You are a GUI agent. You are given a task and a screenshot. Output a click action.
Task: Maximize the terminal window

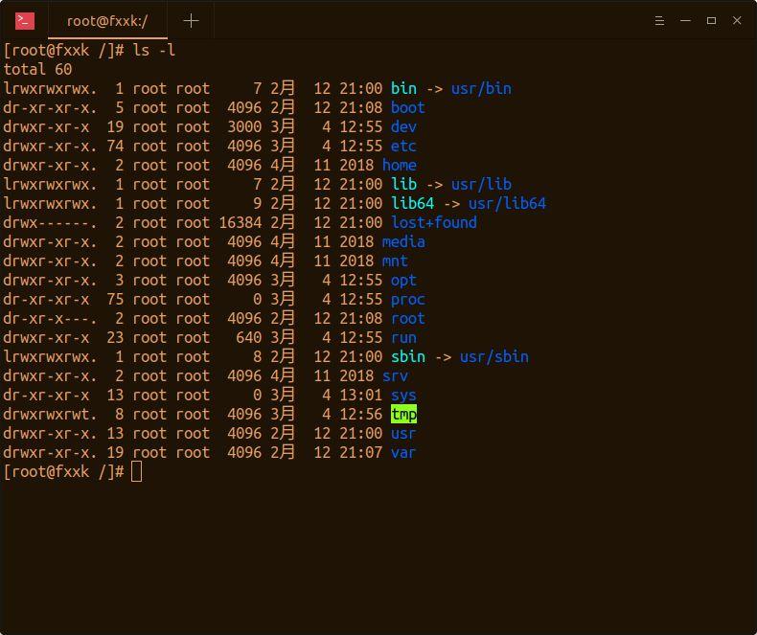711,21
